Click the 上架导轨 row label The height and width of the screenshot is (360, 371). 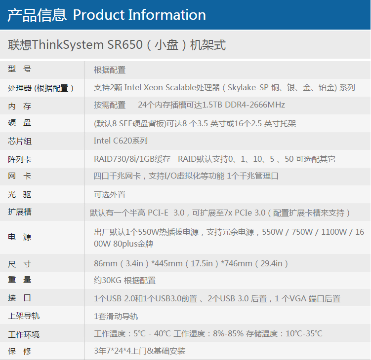pyautogui.click(x=24, y=316)
